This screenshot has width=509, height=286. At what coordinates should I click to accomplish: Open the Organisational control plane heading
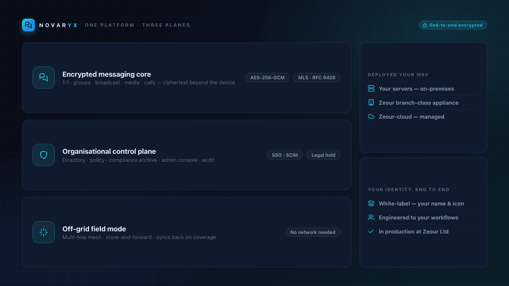(x=109, y=151)
